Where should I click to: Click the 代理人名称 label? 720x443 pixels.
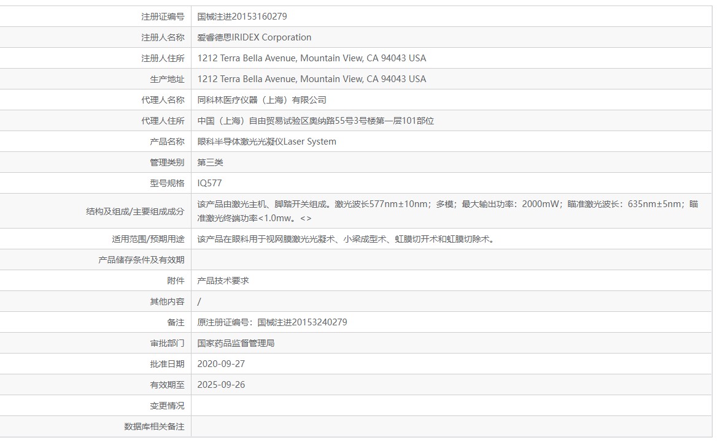(x=163, y=100)
